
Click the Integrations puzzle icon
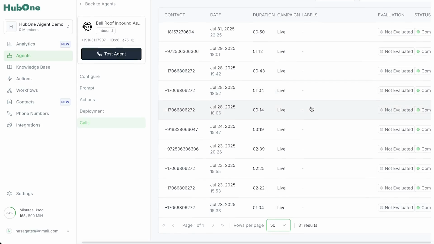point(9,125)
